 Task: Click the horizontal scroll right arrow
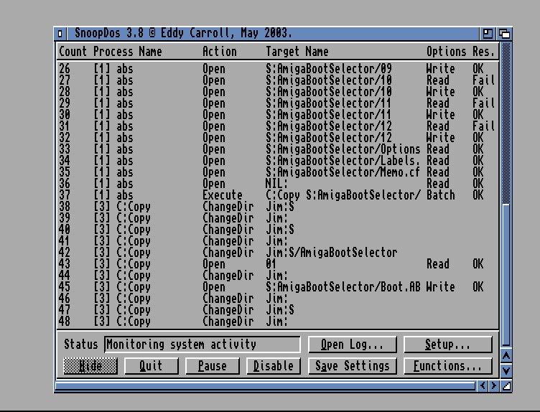(x=493, y=386)
